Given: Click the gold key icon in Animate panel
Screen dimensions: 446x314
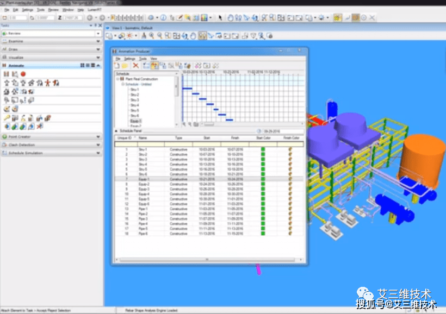Looking at the screenshot, I should tap(7, 118).
